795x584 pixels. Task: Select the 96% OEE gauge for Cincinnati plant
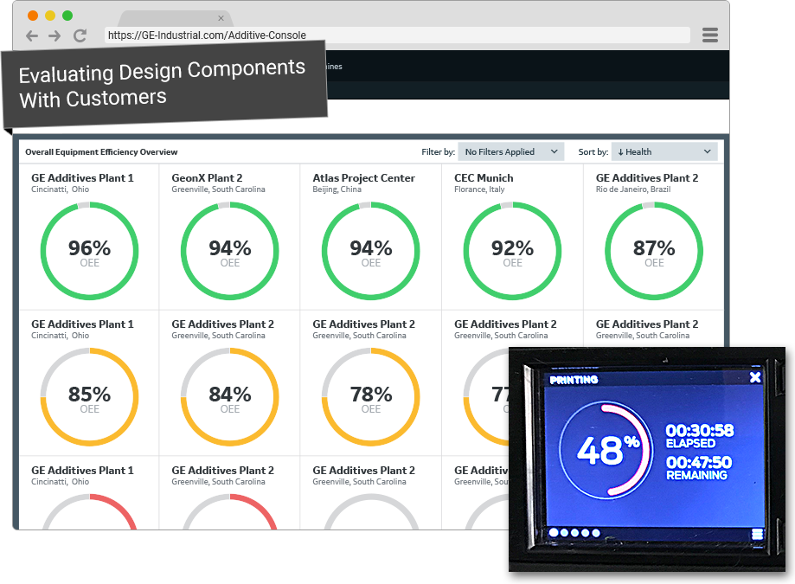pyautogui.click(x=89, y=251)
